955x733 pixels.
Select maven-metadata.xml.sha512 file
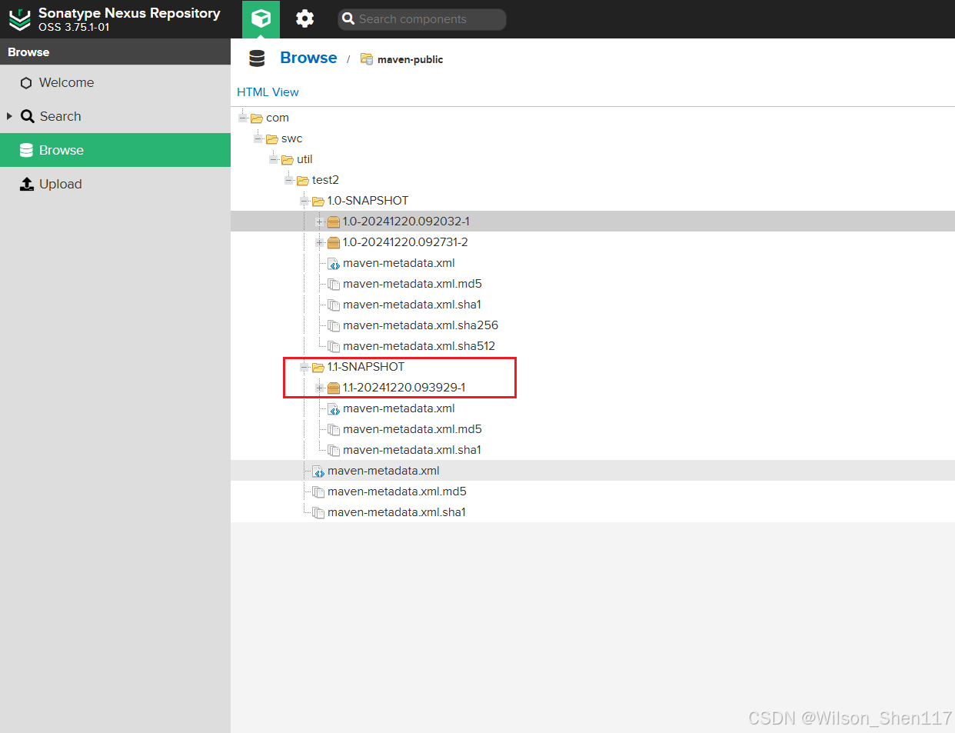pos(419,346)
